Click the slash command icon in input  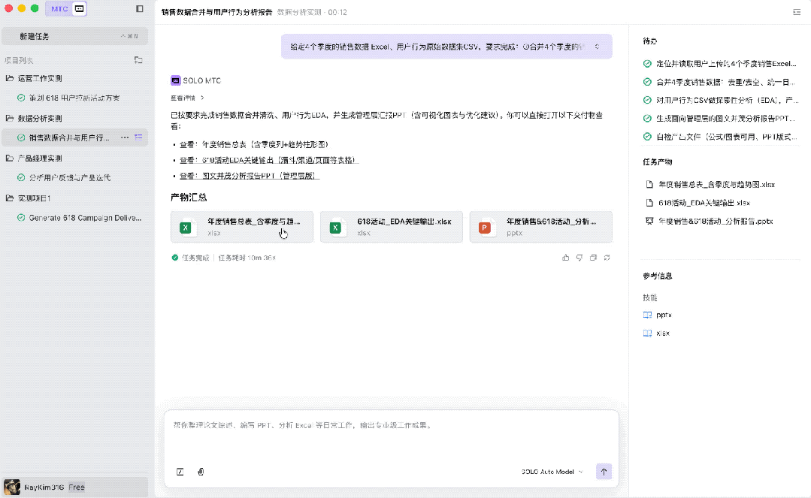180,472
